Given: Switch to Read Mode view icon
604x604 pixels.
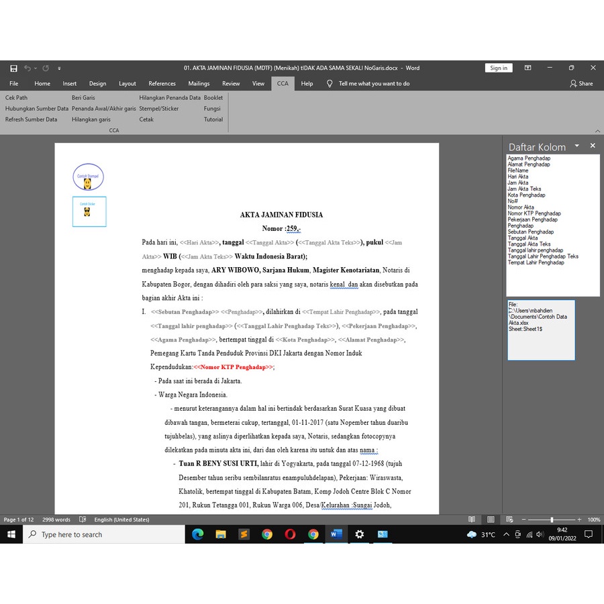Looking at the screenshot, I should [x=472, y=519].
